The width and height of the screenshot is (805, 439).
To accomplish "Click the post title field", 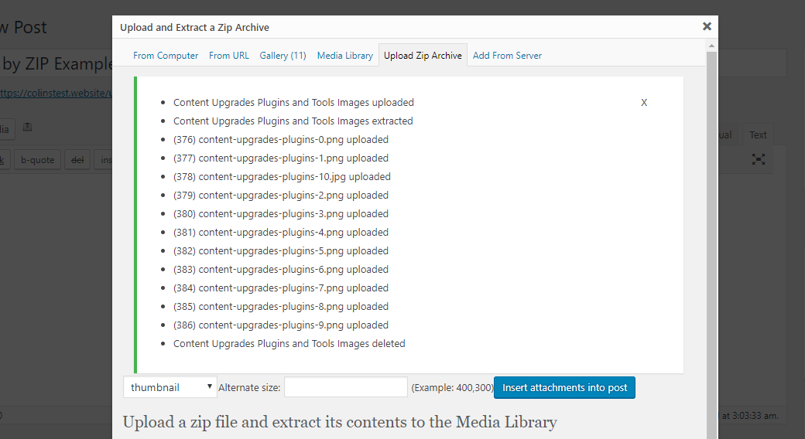I will tap(54, 63).
